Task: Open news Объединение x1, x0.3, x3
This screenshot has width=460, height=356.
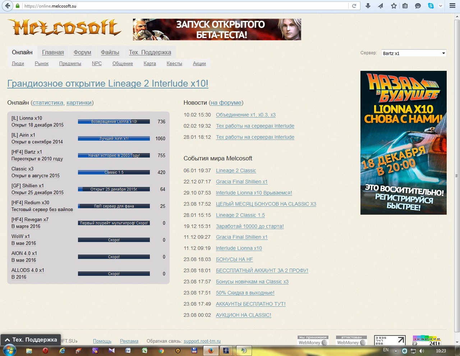Action: [246, 115]
